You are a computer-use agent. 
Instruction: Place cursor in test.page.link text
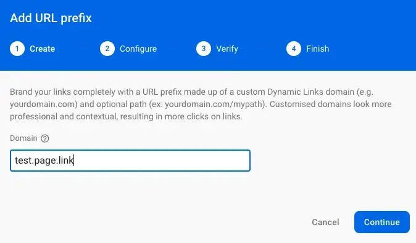(44, 161)
